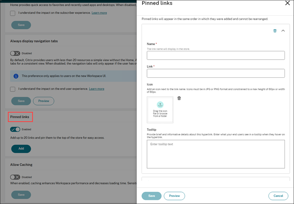
Task: Remove the uploaded icon via trash icon
Action: pyautogui.click(x=179, y=98)
